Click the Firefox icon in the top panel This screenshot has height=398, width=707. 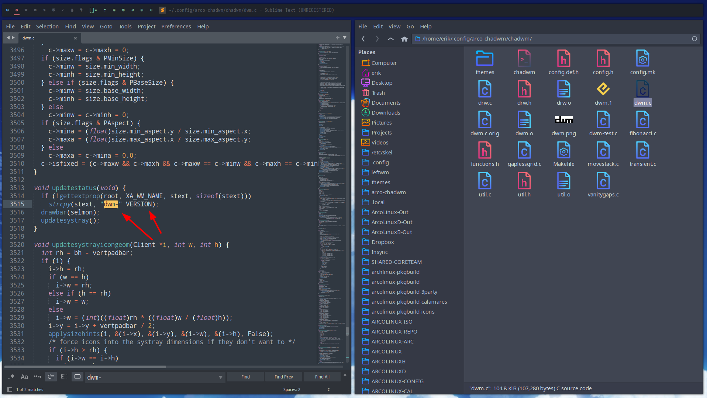[x=7, y=10]
